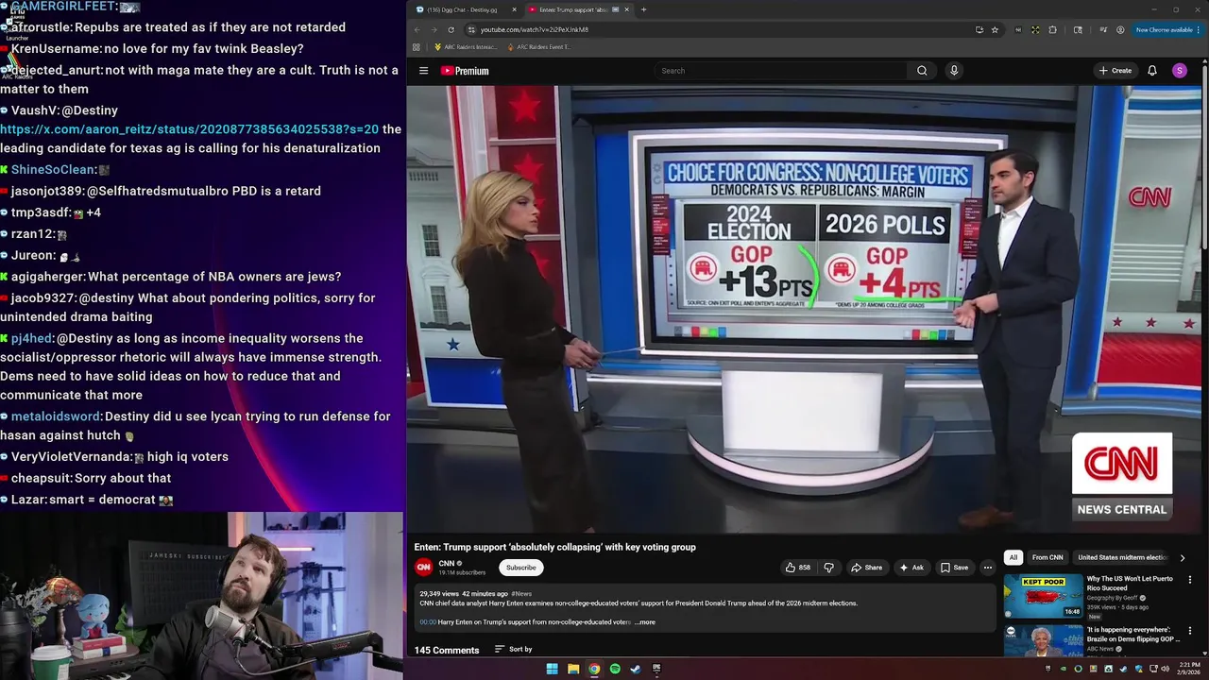Select the All filter chip
This screenshot has height=680, width=1209.
[x=1013, y=557]
